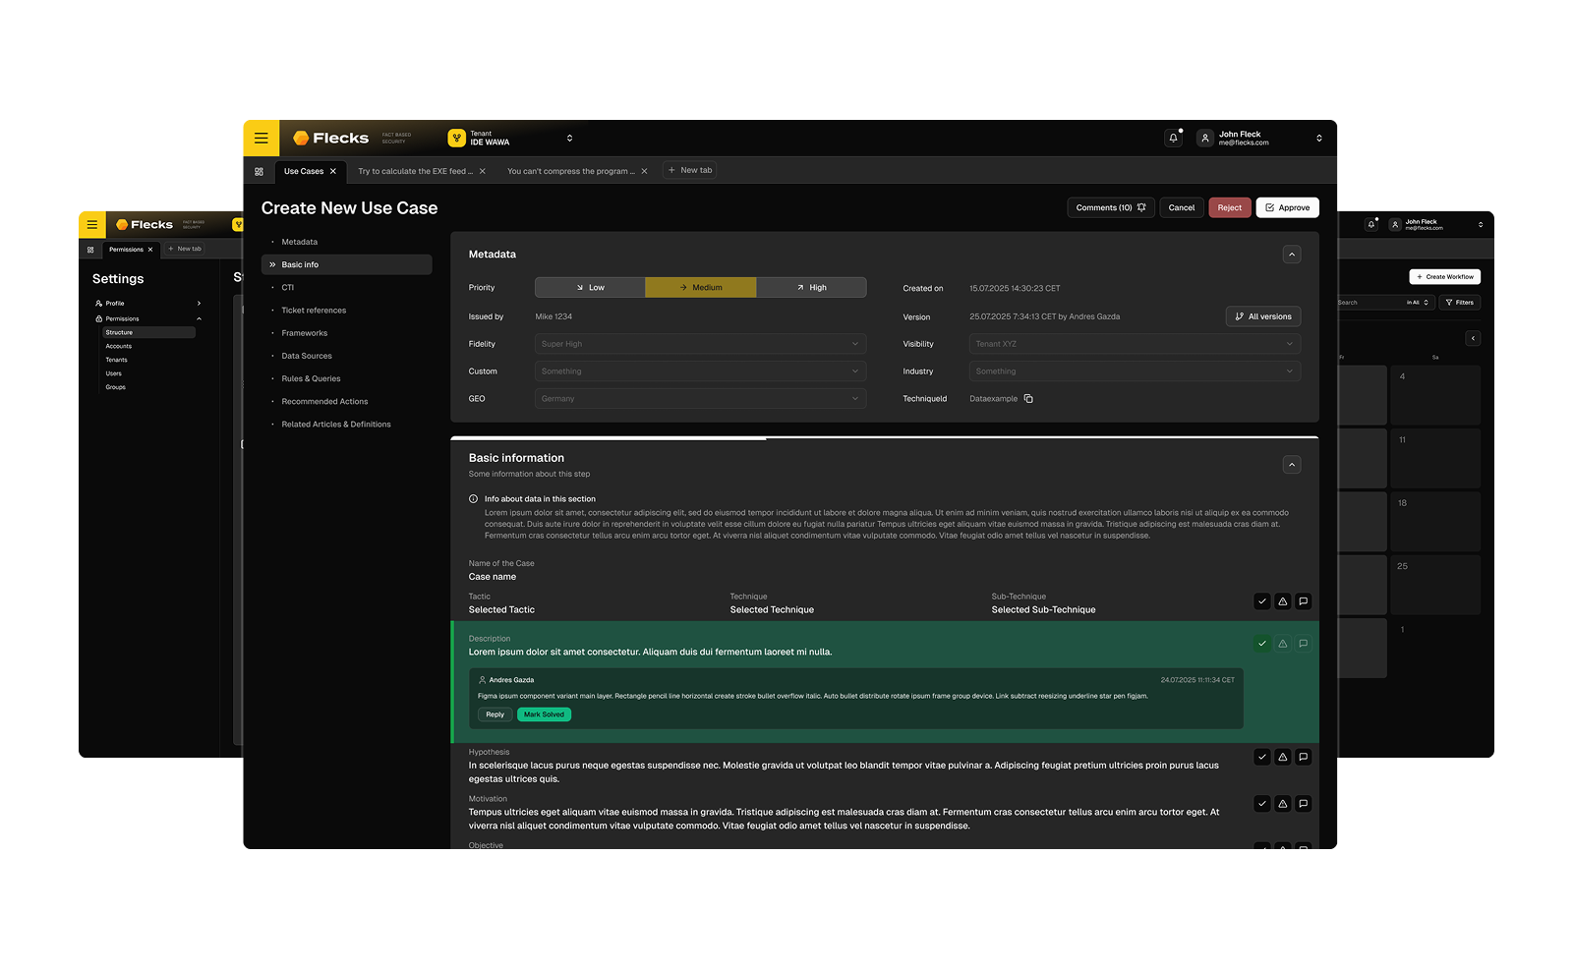Set priority to High

[x=811, y=288]
